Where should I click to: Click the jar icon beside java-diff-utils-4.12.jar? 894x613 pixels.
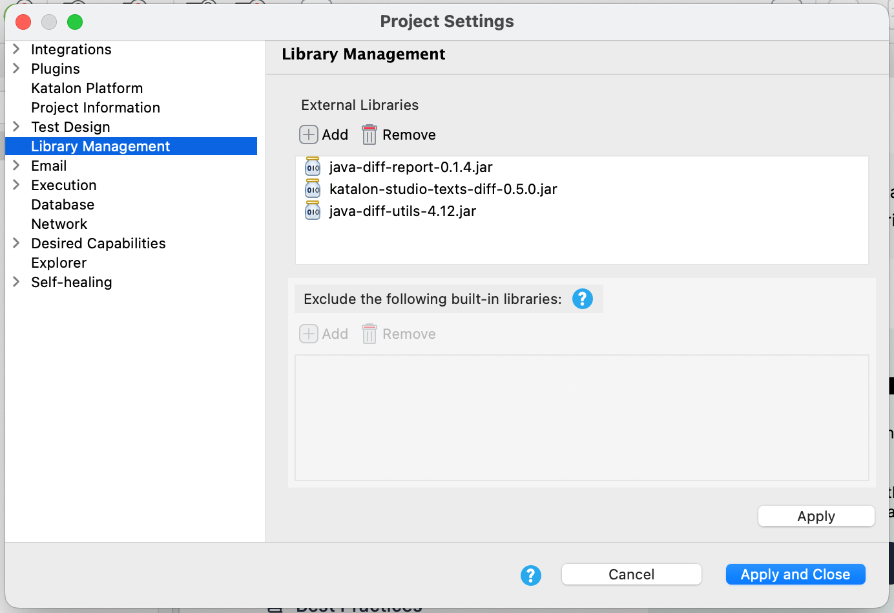312,210
